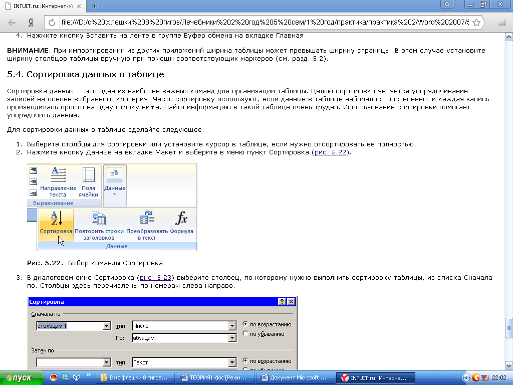Go back with the back arrow
Viewport: 513px width, 385px height.
click(12, 23)
